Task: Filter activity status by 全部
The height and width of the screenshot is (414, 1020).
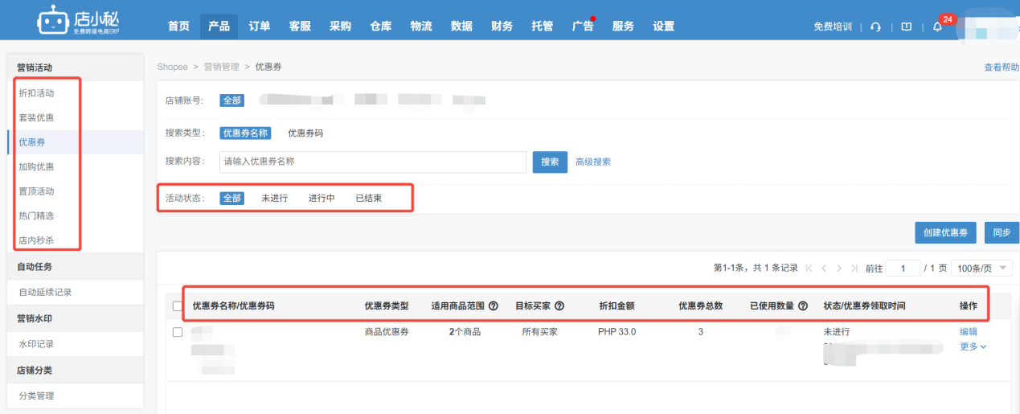Action: [x=231, y=198]
